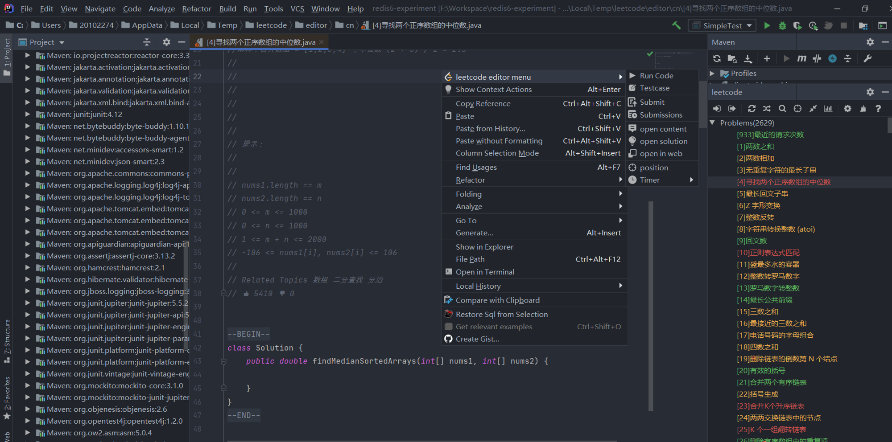
Task: Open Maven settings wrench icon
Action: pyautogui.click(x=867, y=58)
